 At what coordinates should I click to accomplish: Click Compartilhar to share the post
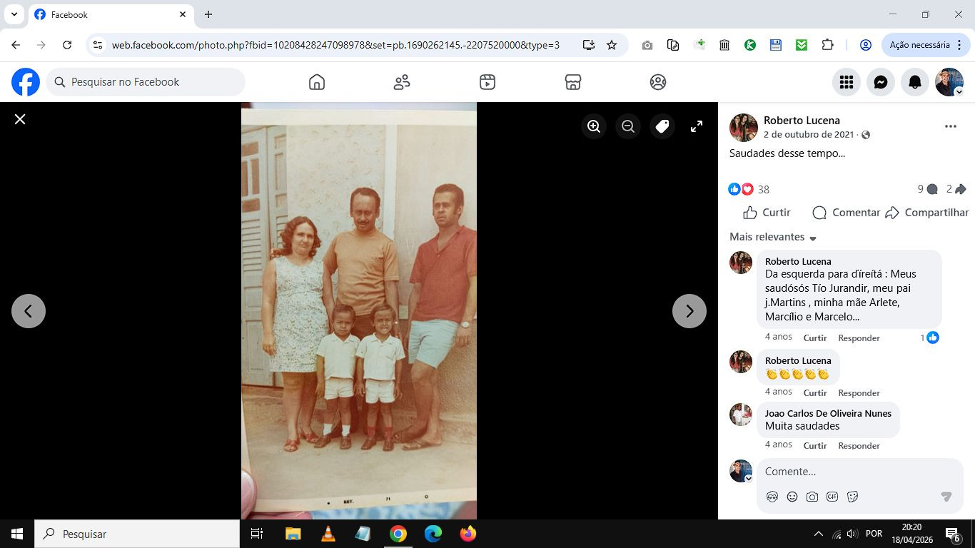pos(927,213)
